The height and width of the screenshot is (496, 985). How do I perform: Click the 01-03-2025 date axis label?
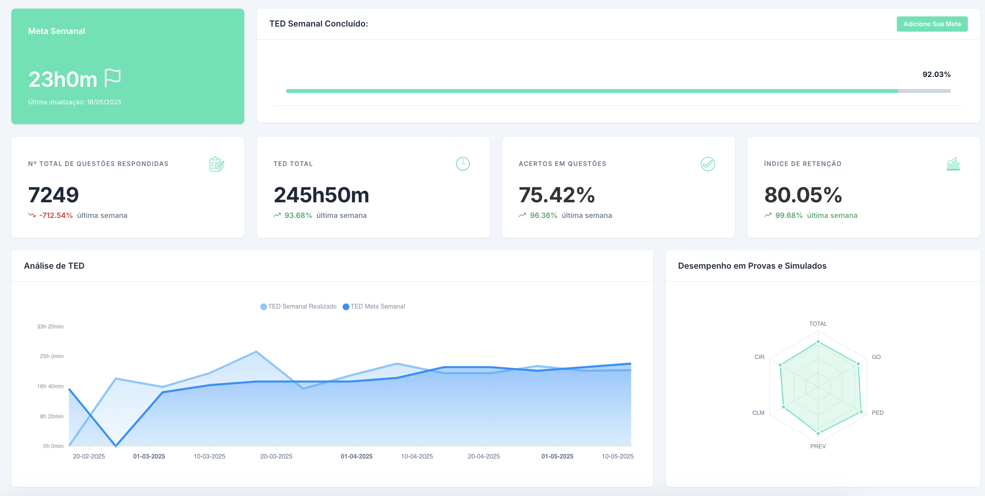coord(149,456)
